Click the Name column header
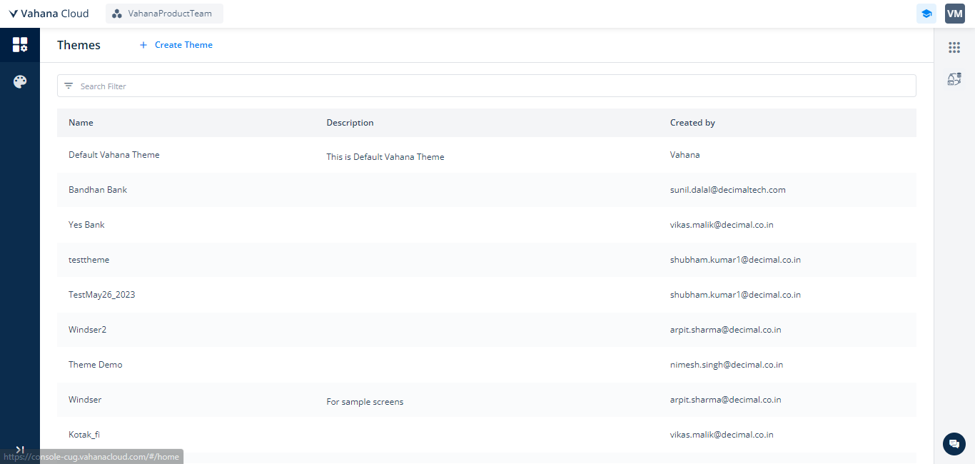This screenshot has width=975, height=464. [81, 123]
